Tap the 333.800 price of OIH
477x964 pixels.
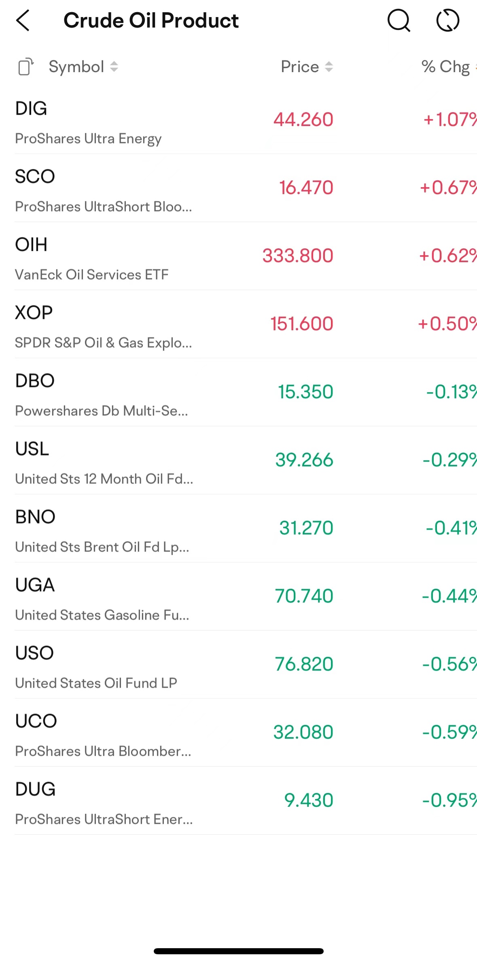pos(298,256)
